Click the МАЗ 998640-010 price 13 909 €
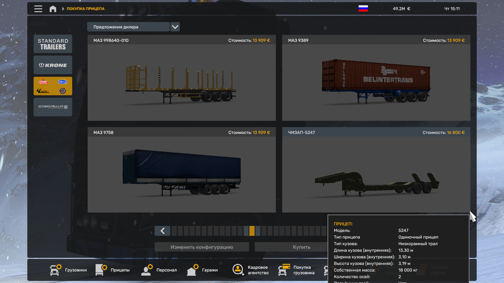 point(261,40)
